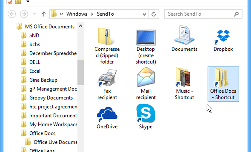Go up one folder level

(43, 14)
